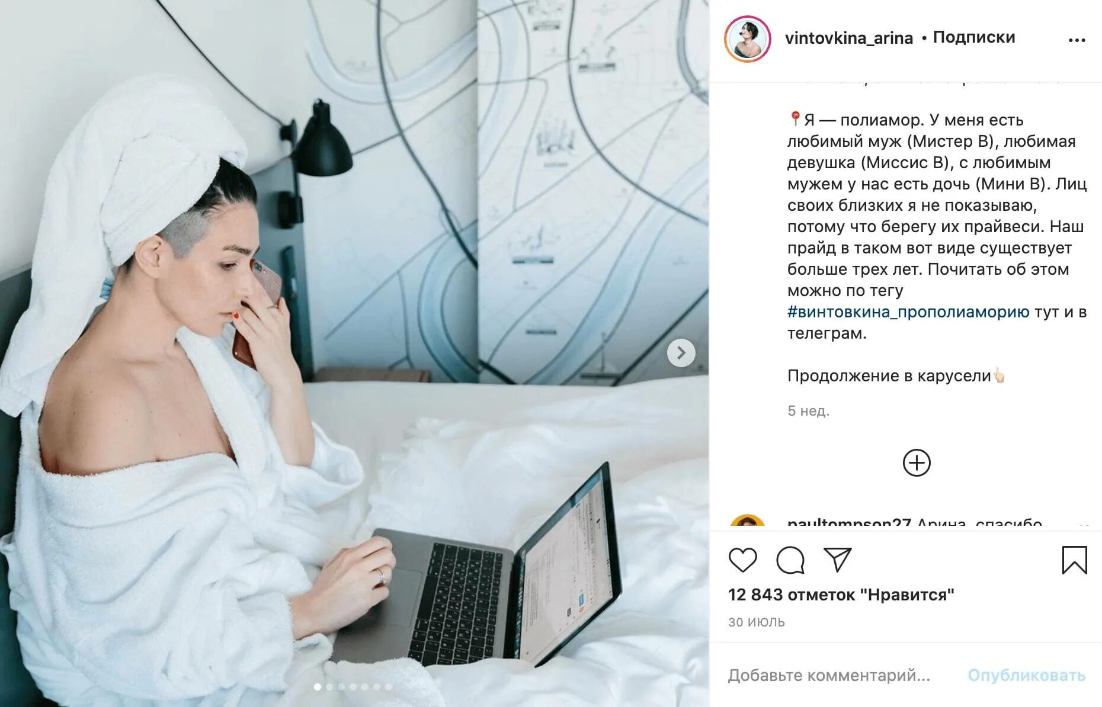Select the last carousel indicator dot

coord(389,687)
